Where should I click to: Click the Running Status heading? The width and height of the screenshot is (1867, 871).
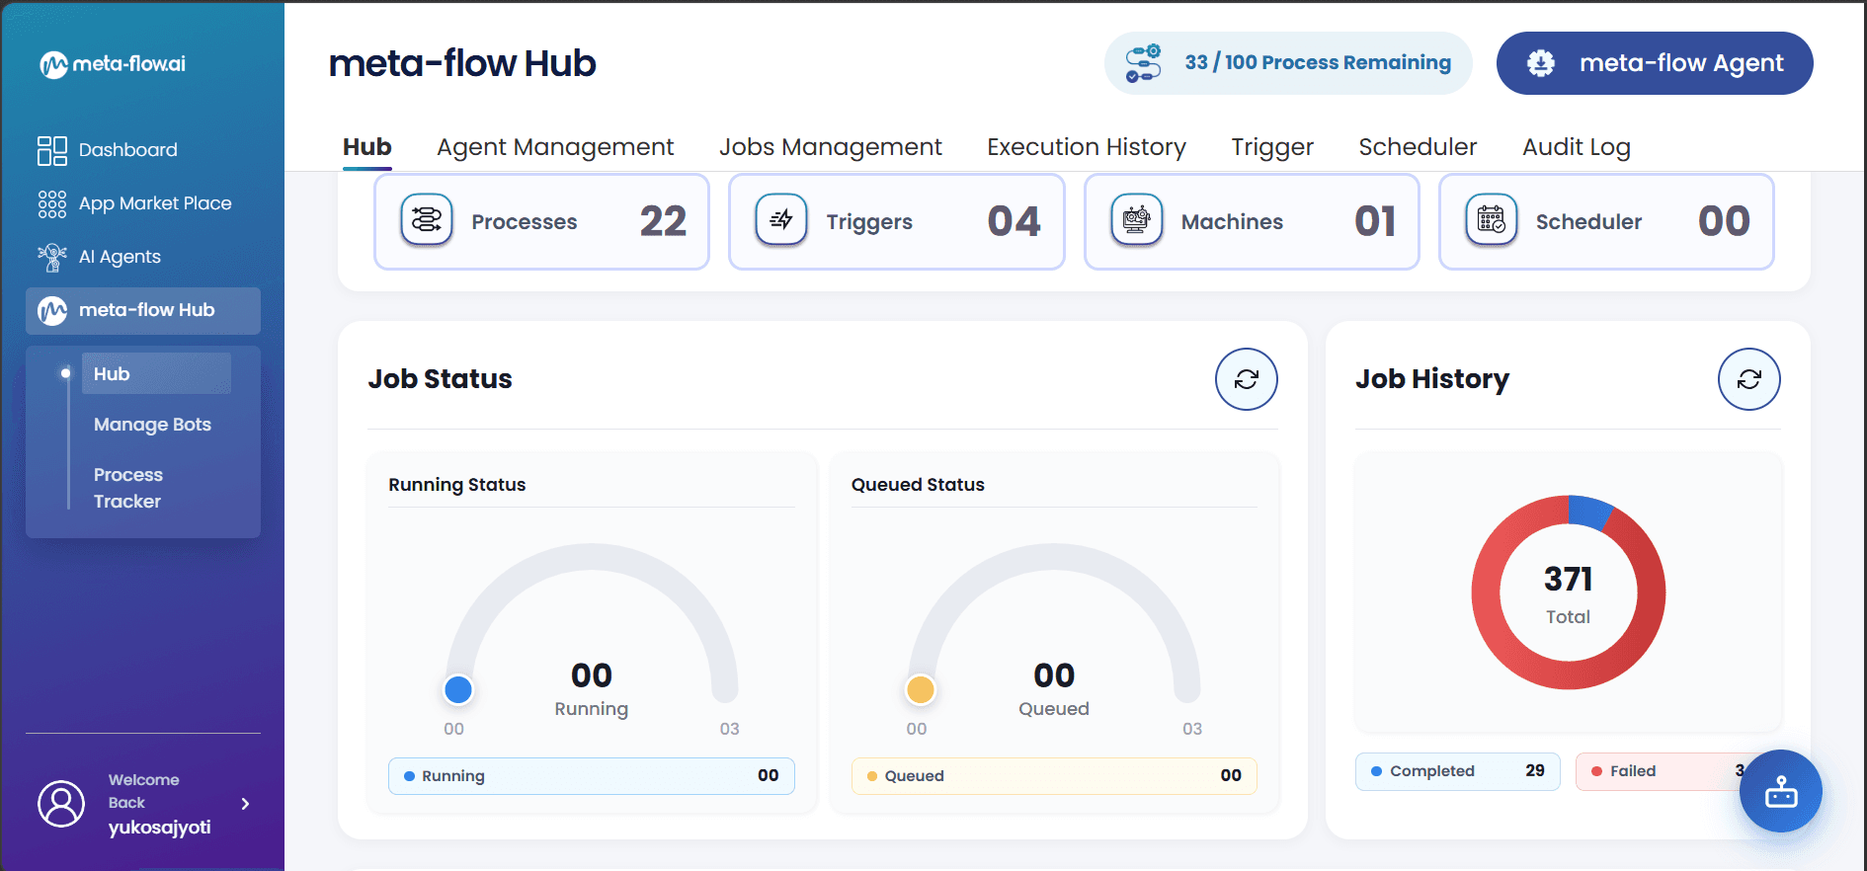click(457, 485)
